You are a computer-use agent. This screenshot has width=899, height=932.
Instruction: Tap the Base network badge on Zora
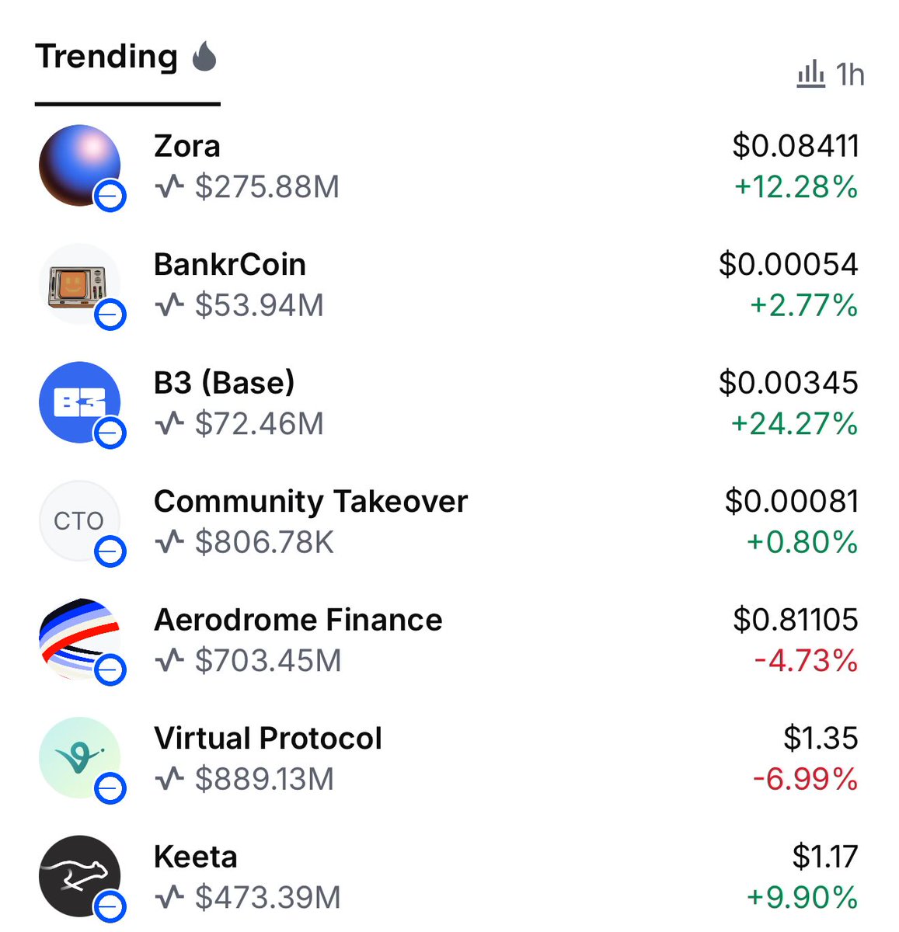pos(110,196)
